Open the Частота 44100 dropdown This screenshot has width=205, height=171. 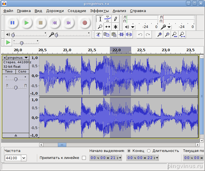24,158
